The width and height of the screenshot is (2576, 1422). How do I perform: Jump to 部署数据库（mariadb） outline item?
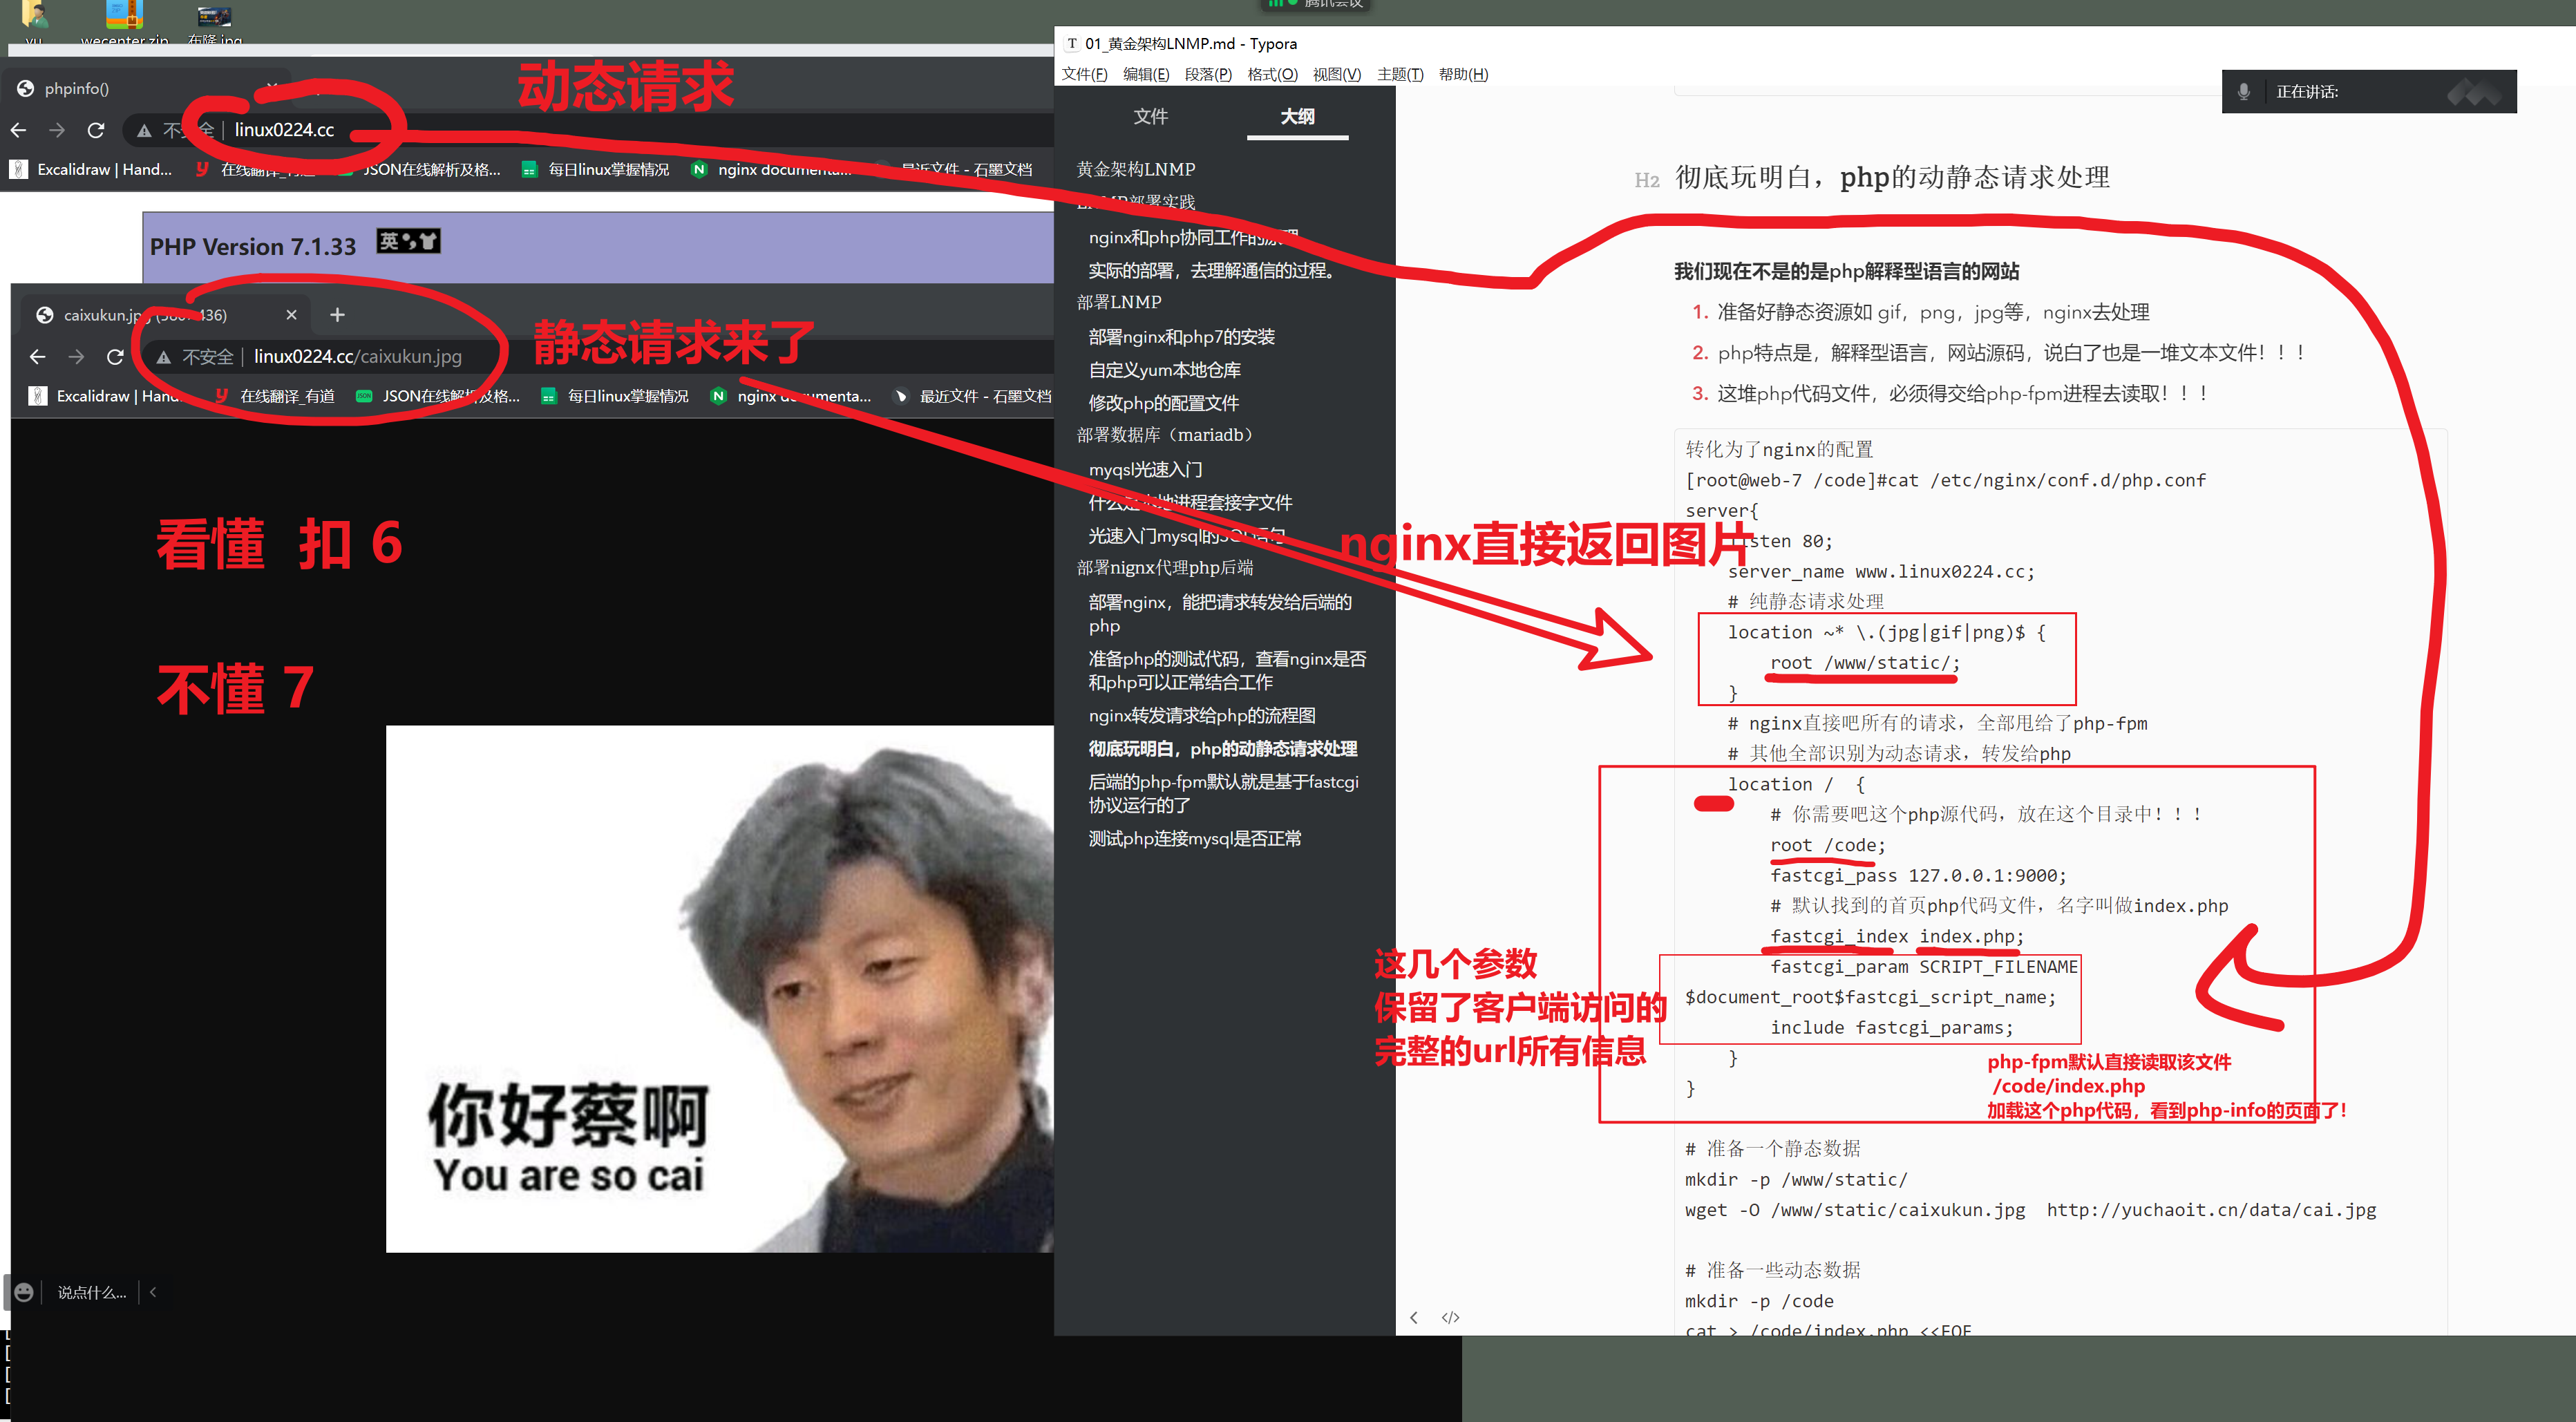[x=1164, y=435]
